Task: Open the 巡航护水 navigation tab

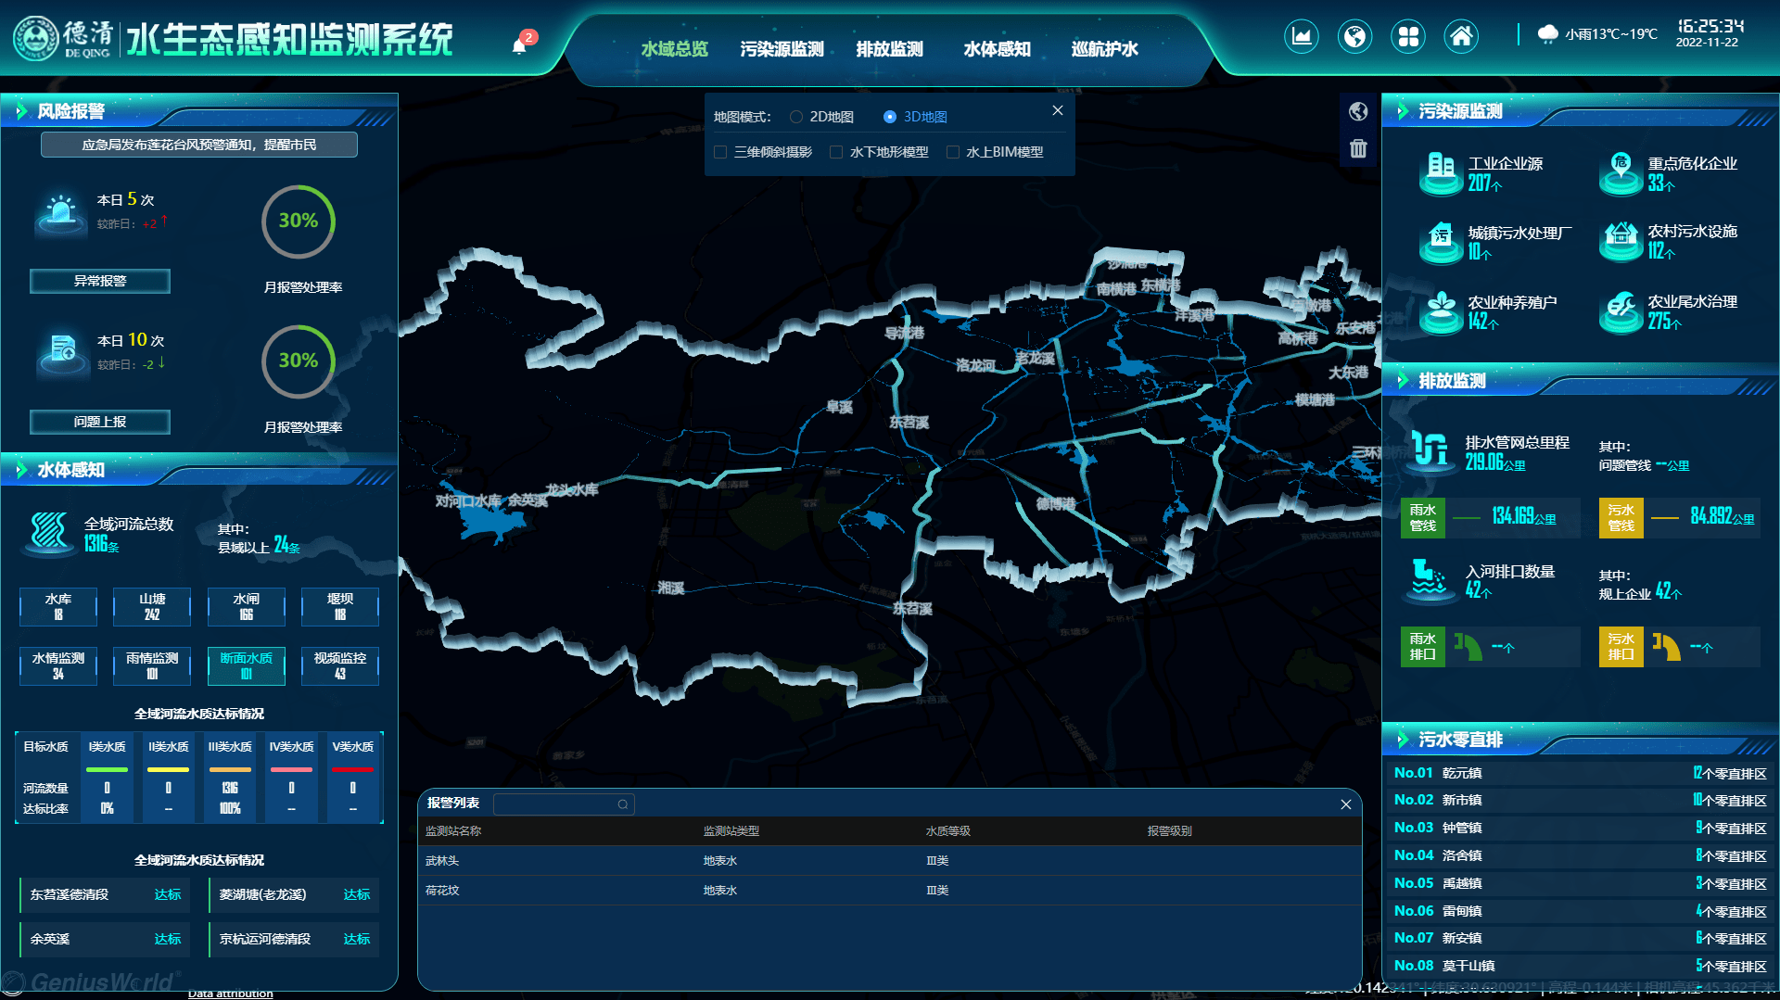Action: tap(1104, 49)
